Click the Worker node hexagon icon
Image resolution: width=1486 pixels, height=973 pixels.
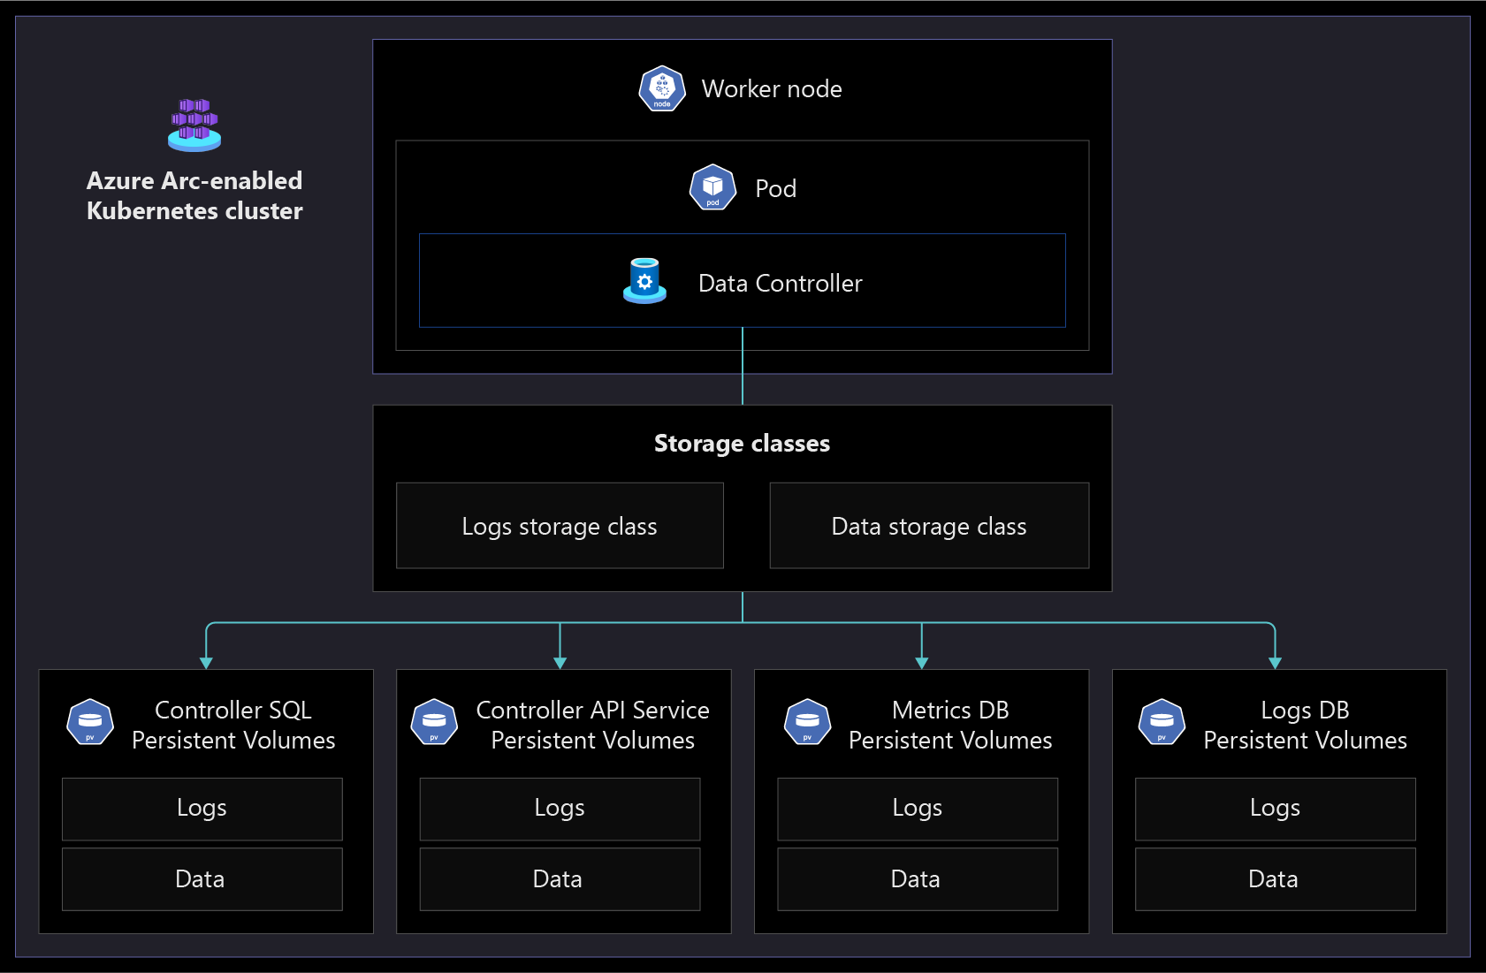tap(662, 88)
